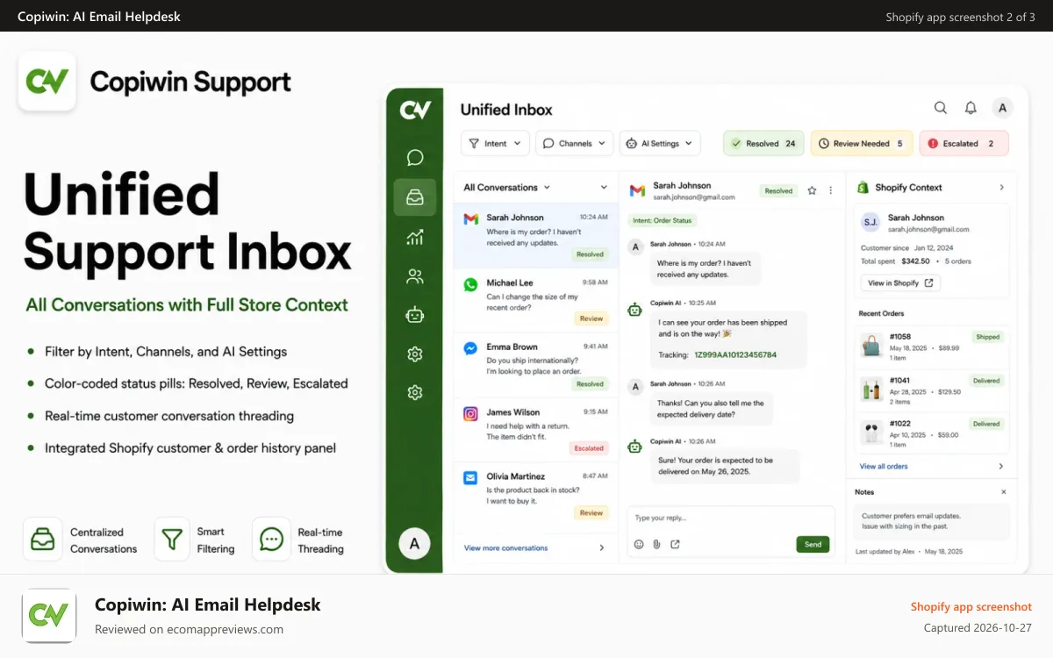Open the AI Settings dropdown

pyautogui.click(x=660, y=143)
